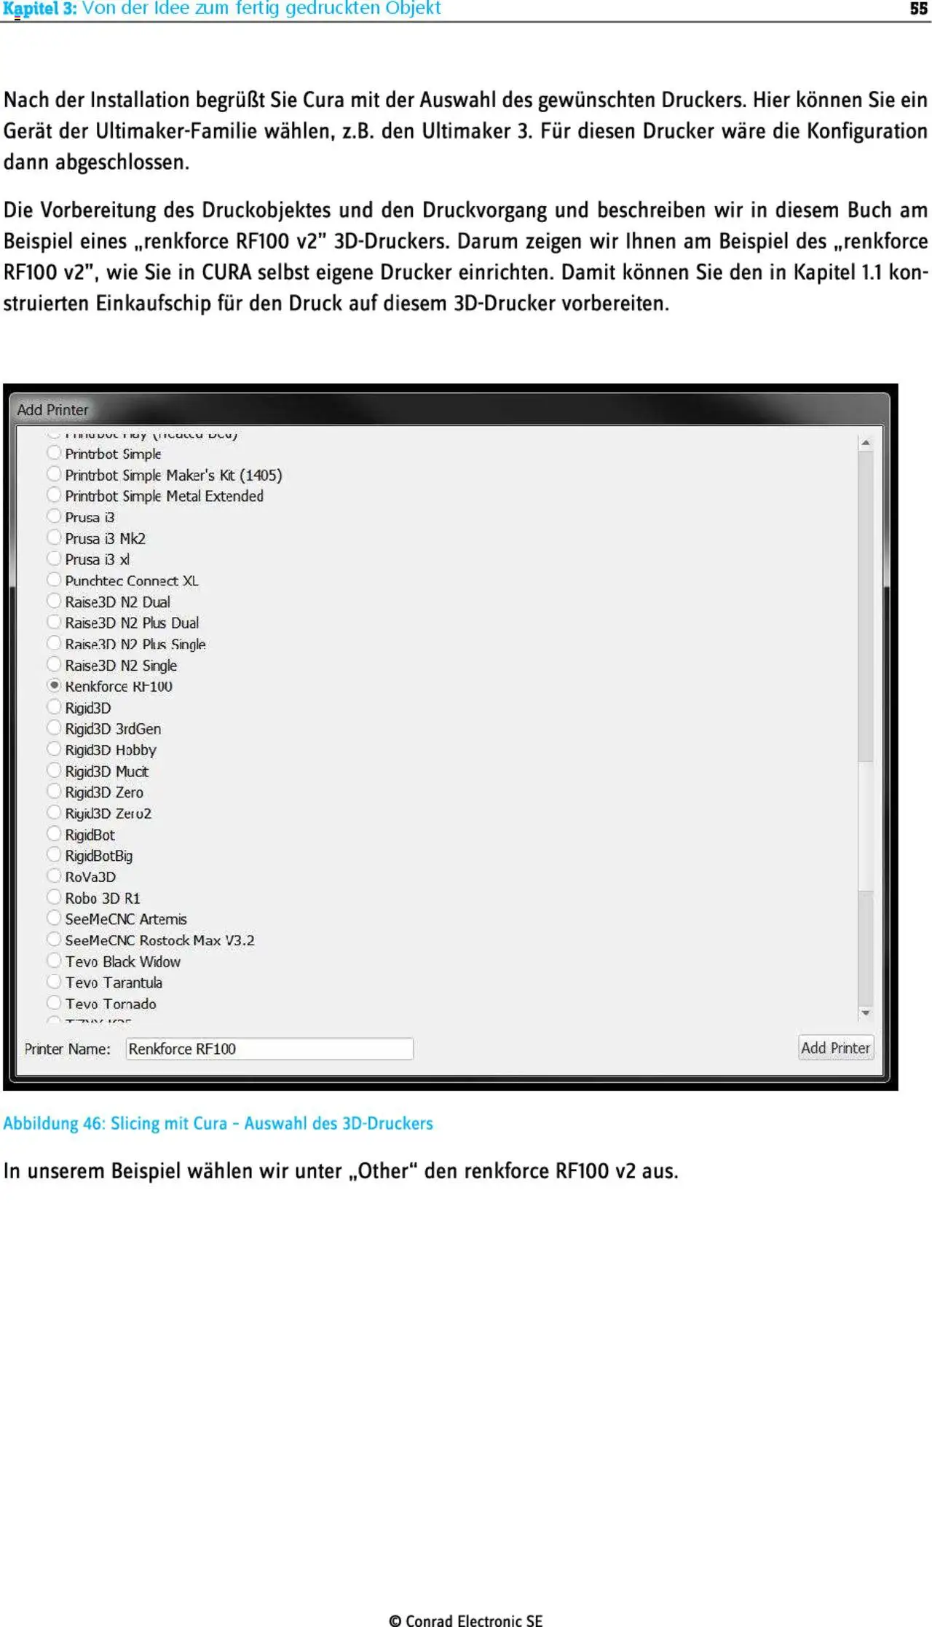Select the plain Prusa i3 radio button
The height and width of the screenshot is (1627, 932).
tap(54, 516)
